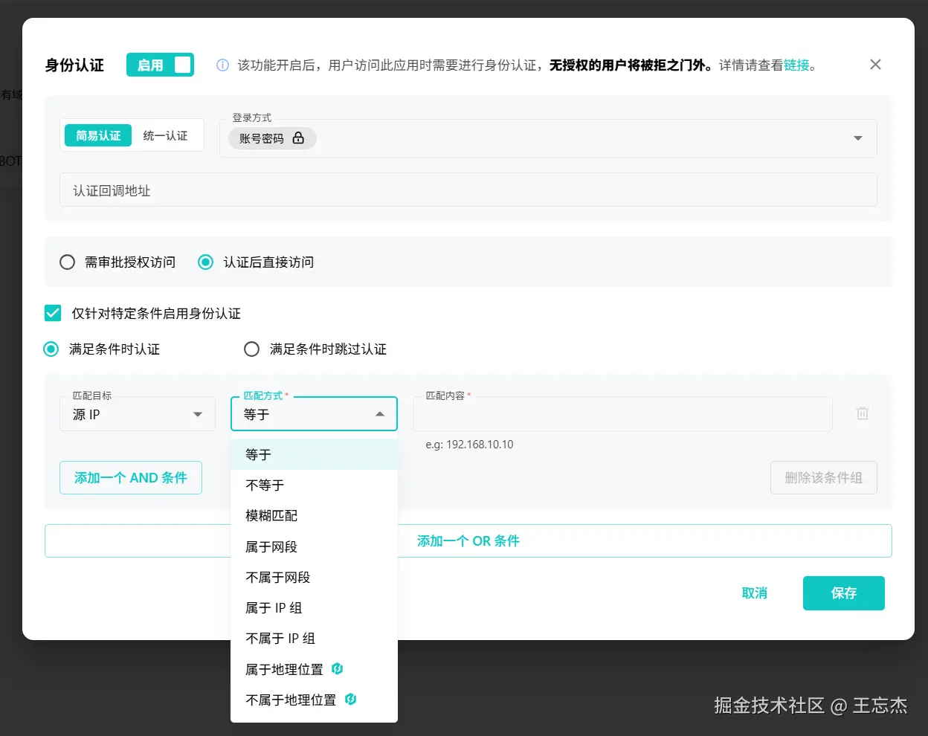Screen dimensions: 928x736
Task: Choose 不属于网段 from the match method list
Action: point(315,577)
